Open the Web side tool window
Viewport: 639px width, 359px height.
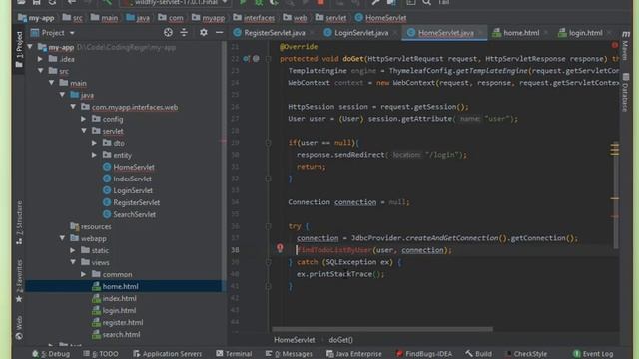[19, 328]
